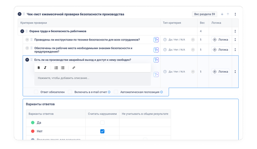
Task: Expand the 'Проведены ли инструктажи' question row
Action: click(27, 40)
